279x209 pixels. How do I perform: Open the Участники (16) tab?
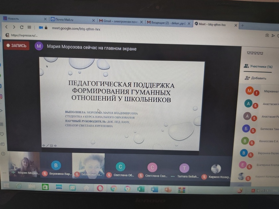click(258, 66)
